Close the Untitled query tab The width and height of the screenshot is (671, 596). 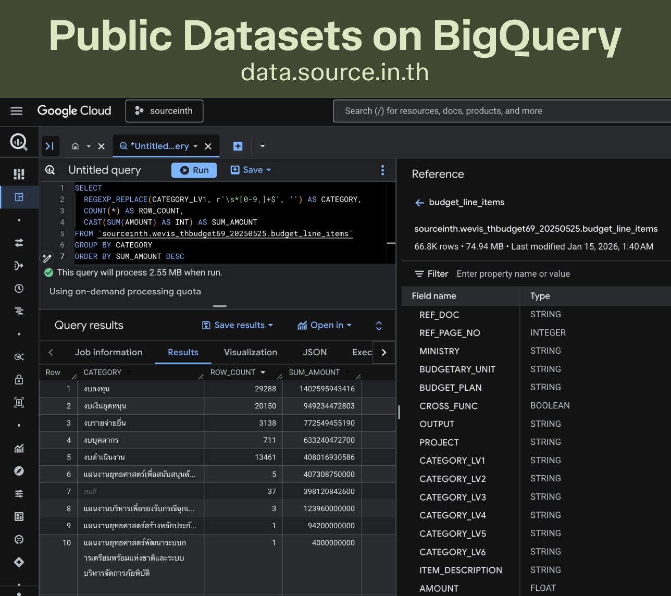(x=208, y=146)
